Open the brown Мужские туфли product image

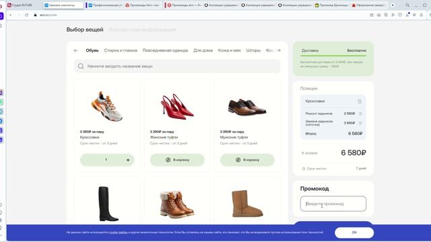(x=247, y=107)
